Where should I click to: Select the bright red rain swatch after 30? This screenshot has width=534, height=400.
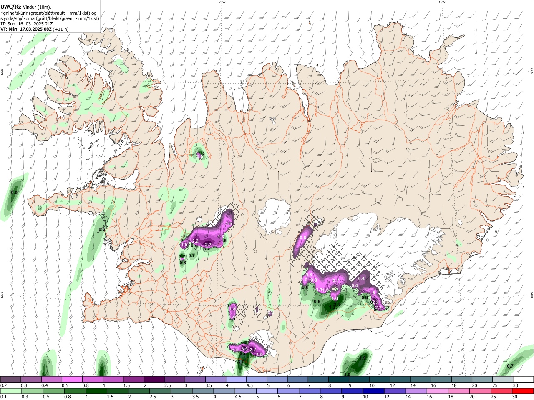[x=523, y=391]
